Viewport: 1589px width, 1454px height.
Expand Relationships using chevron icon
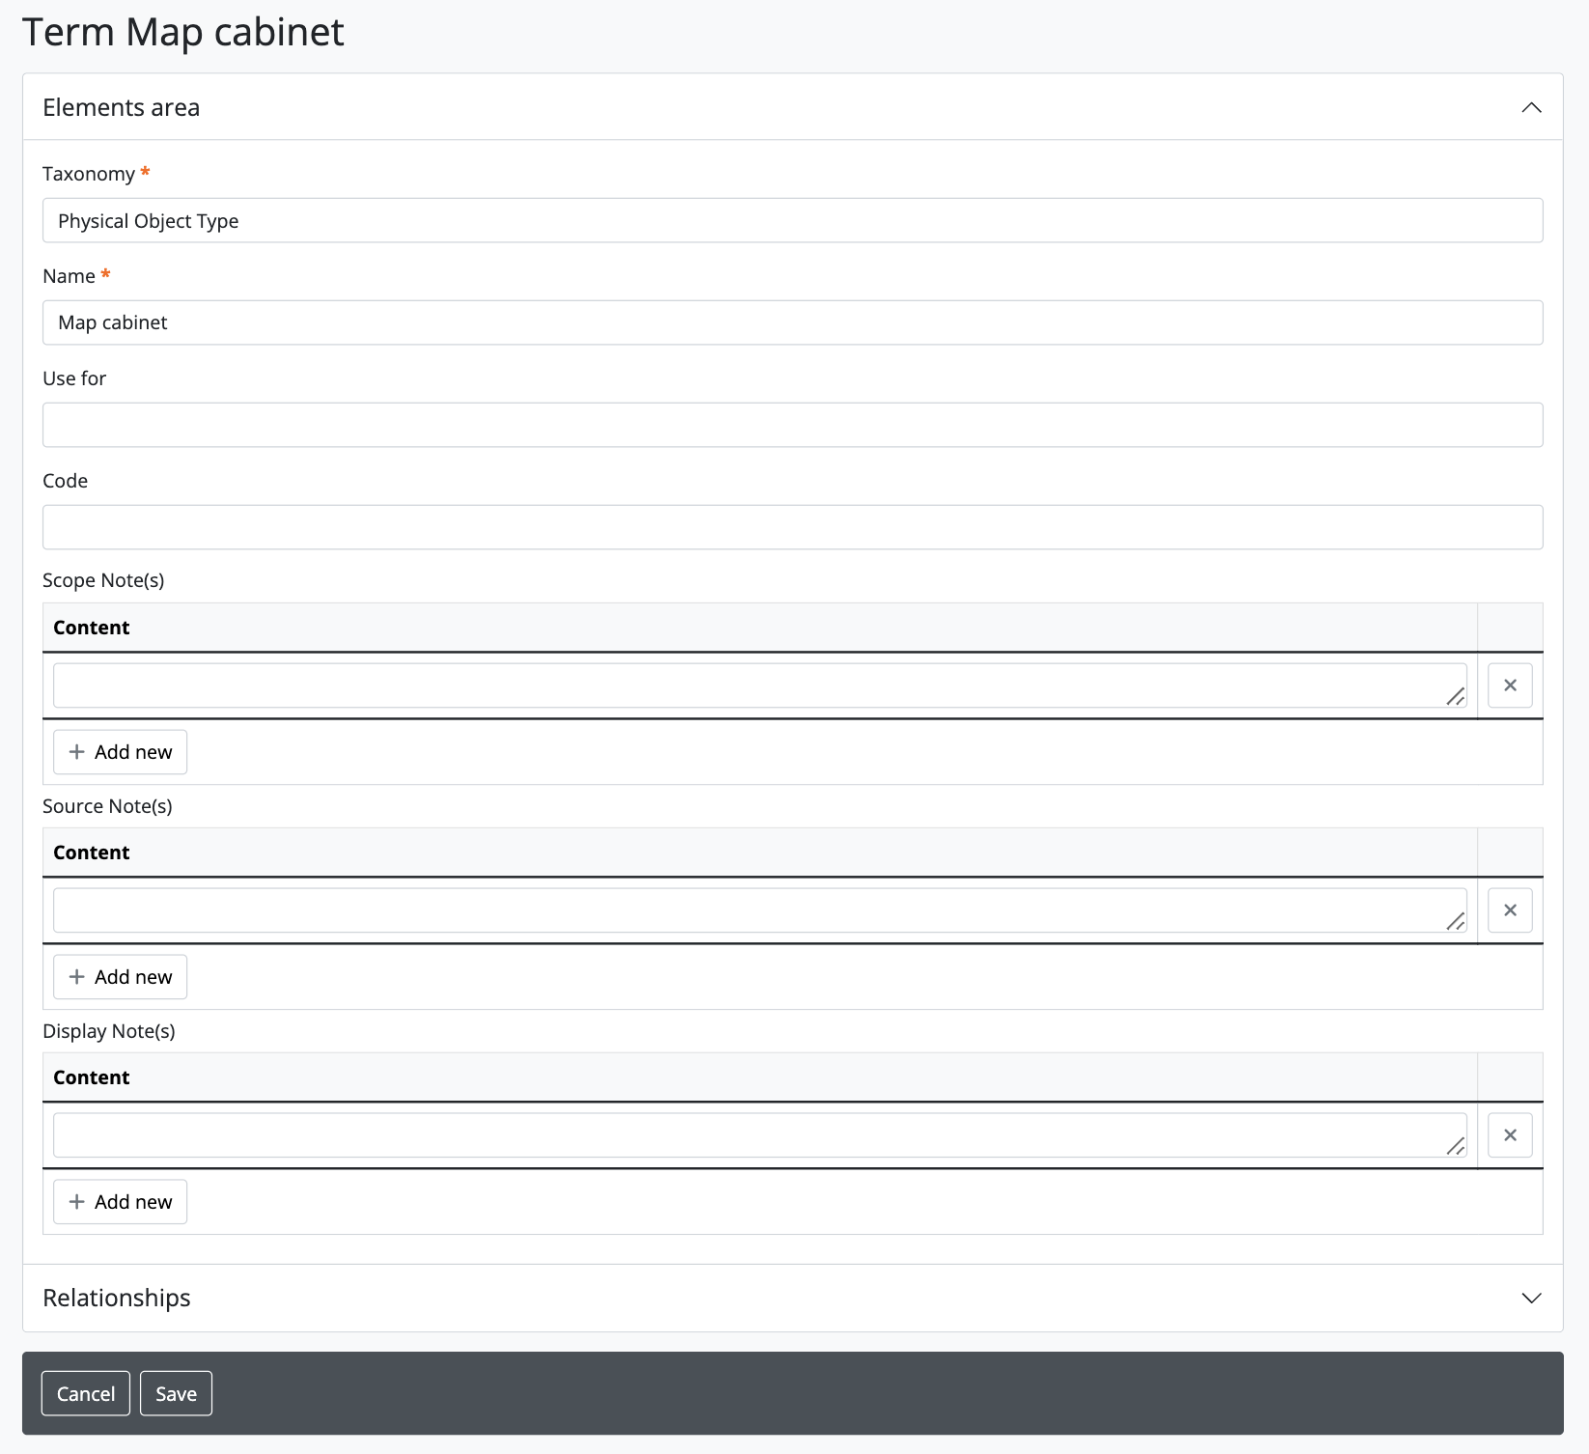tap(1531, 1298)
